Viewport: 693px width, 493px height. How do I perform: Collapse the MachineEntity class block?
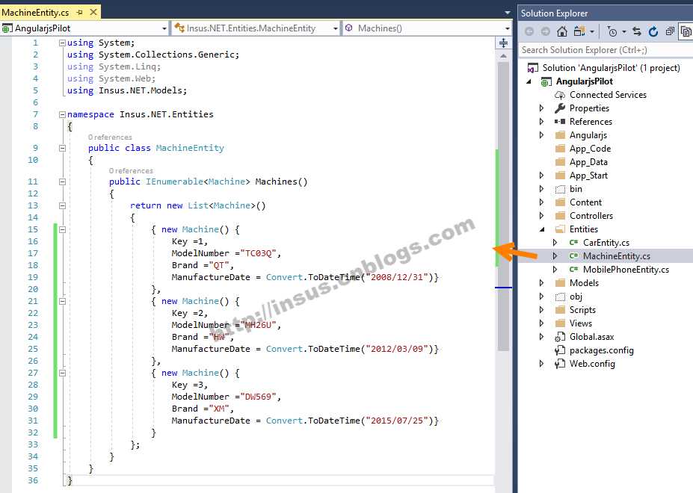click(62, 148)
